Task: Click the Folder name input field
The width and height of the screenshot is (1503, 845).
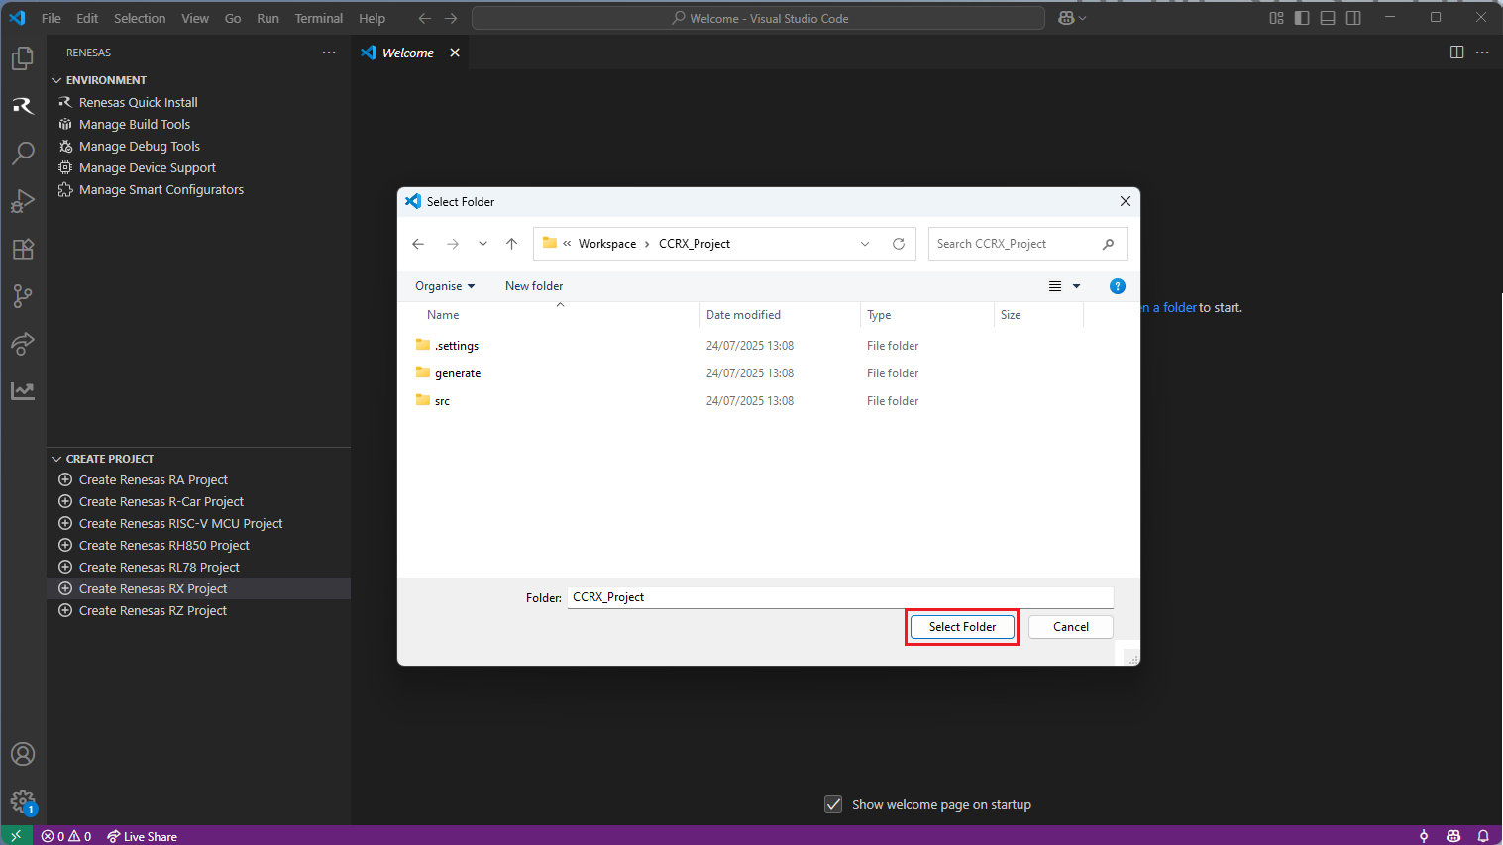Action: coord(840,597)
